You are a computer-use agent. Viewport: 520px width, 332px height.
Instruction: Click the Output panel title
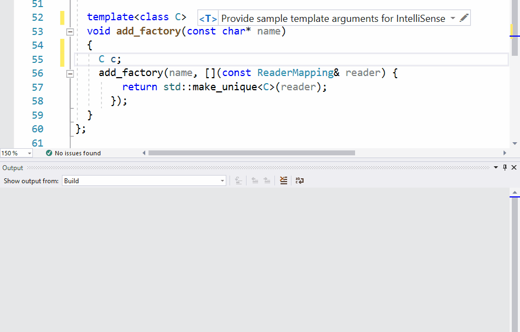click(x=13, y=168)
